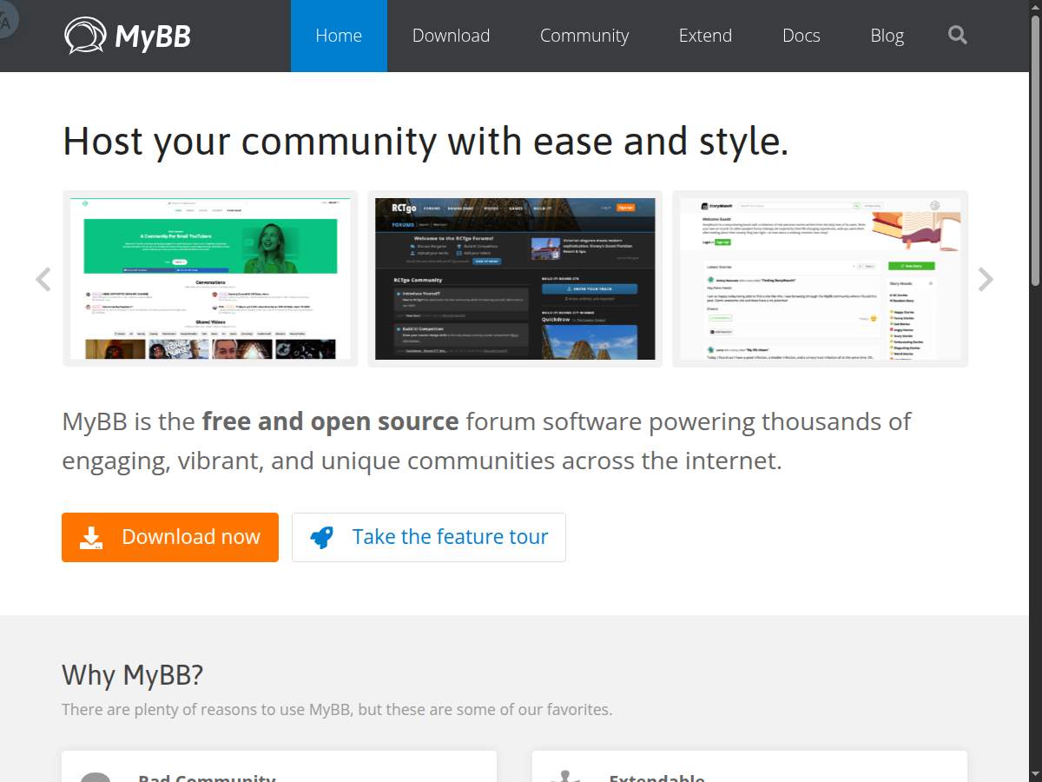The image size is (1042, 782).
Task: Visit the Blog nav item
Action: tap(887, 36)
